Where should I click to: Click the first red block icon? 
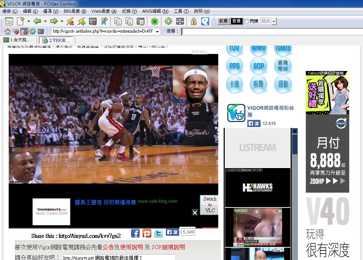tap(16, 31)
